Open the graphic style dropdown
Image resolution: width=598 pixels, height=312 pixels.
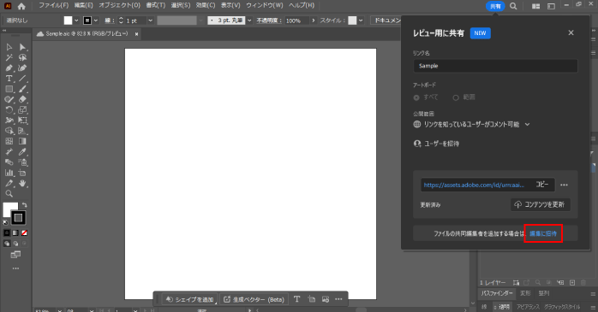click(x=361, y=21)
